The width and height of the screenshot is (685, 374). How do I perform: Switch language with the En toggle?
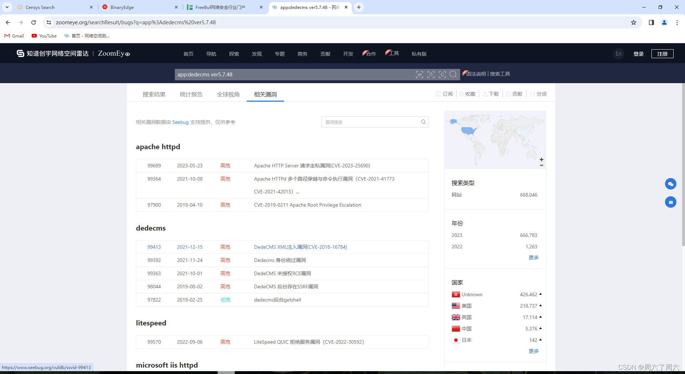pyautogui.click(x=619, y=54)
